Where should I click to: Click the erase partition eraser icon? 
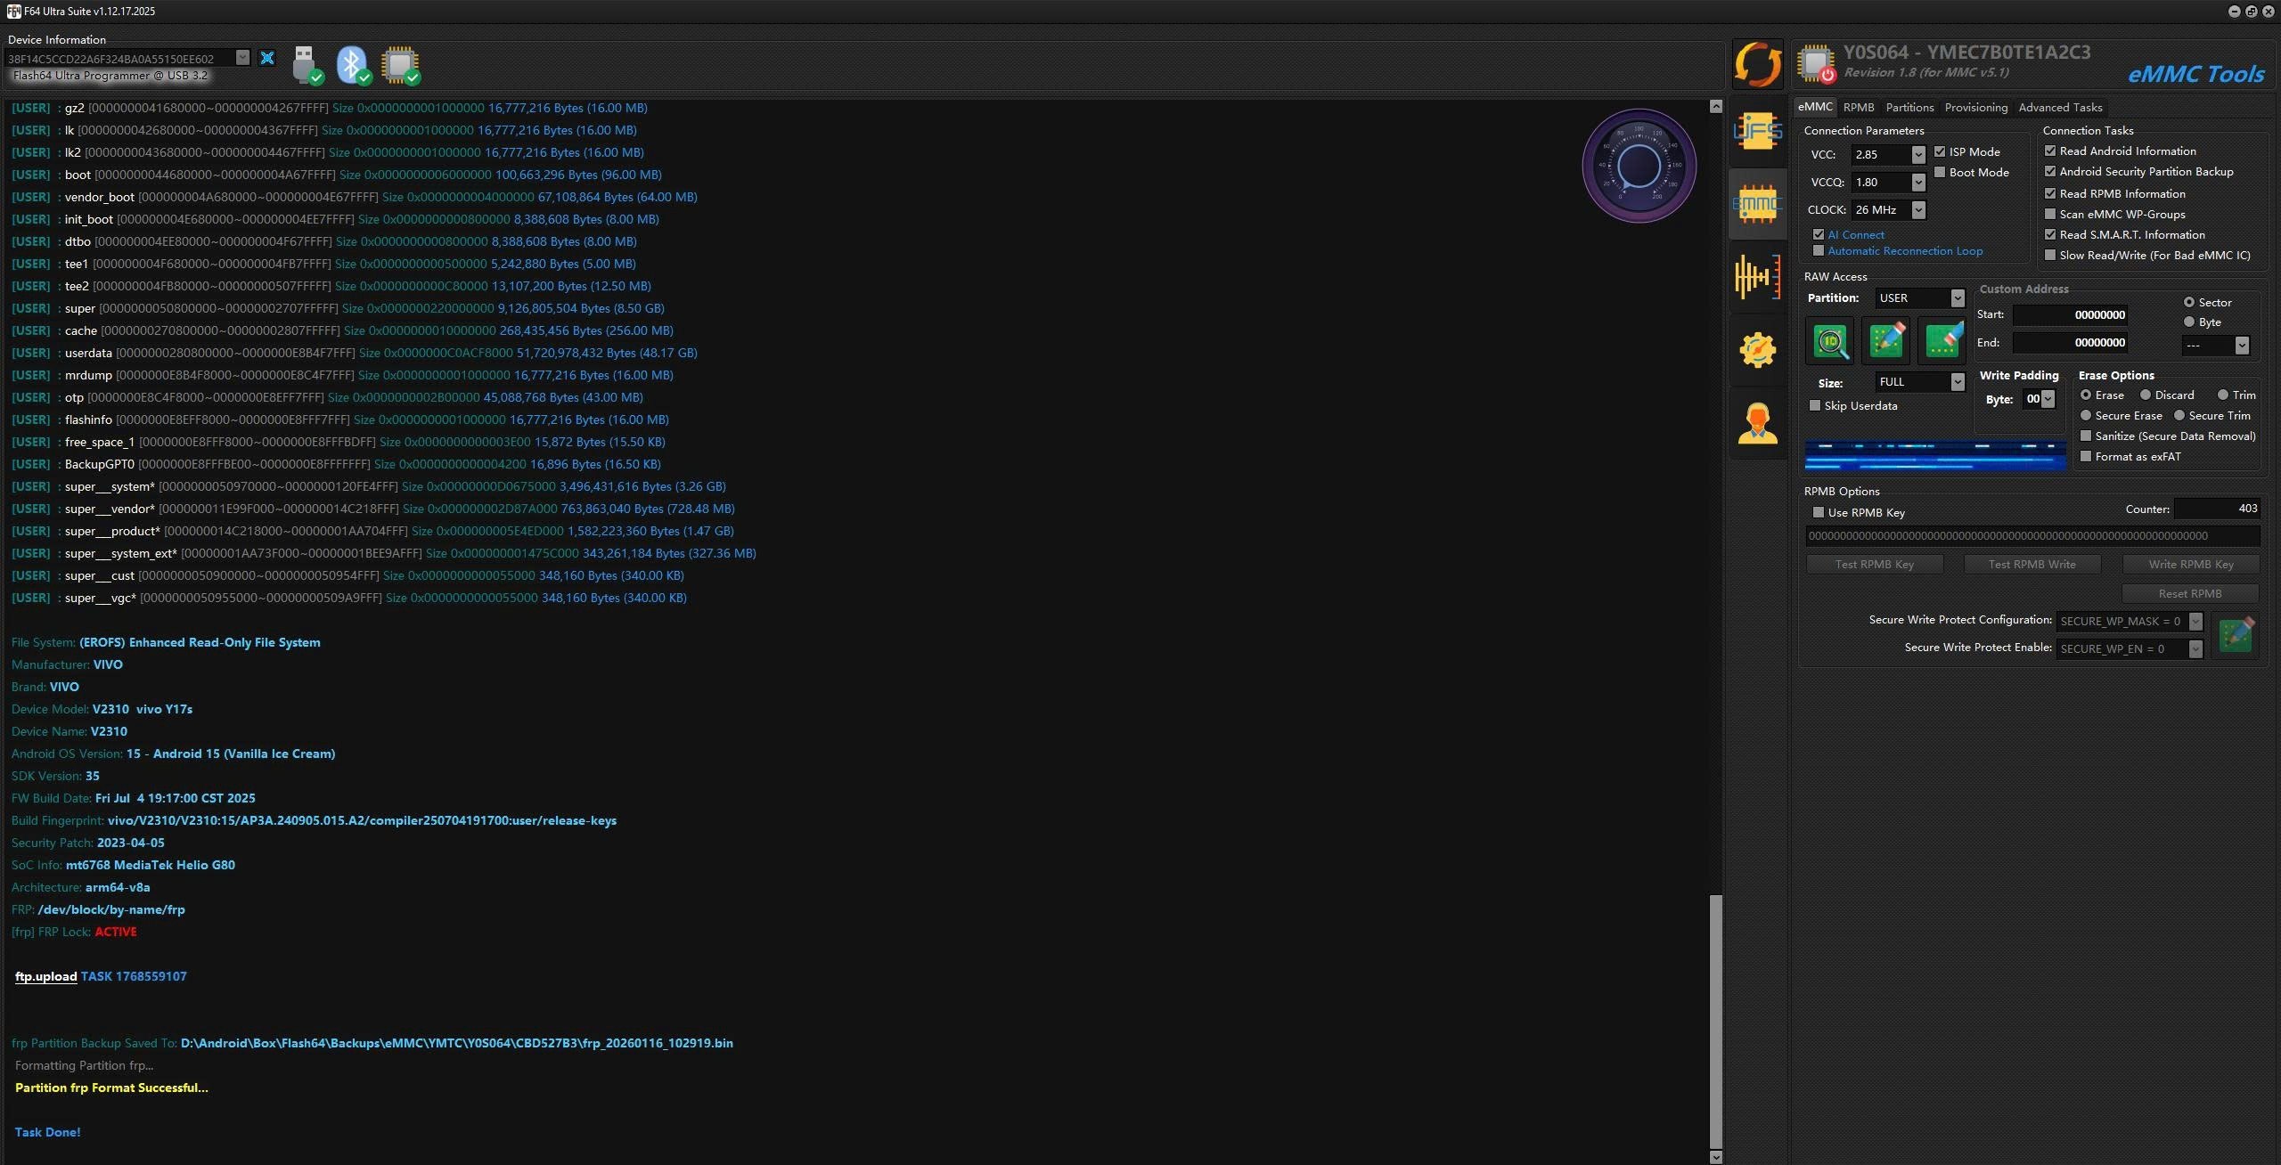(x=1942, y=340)
